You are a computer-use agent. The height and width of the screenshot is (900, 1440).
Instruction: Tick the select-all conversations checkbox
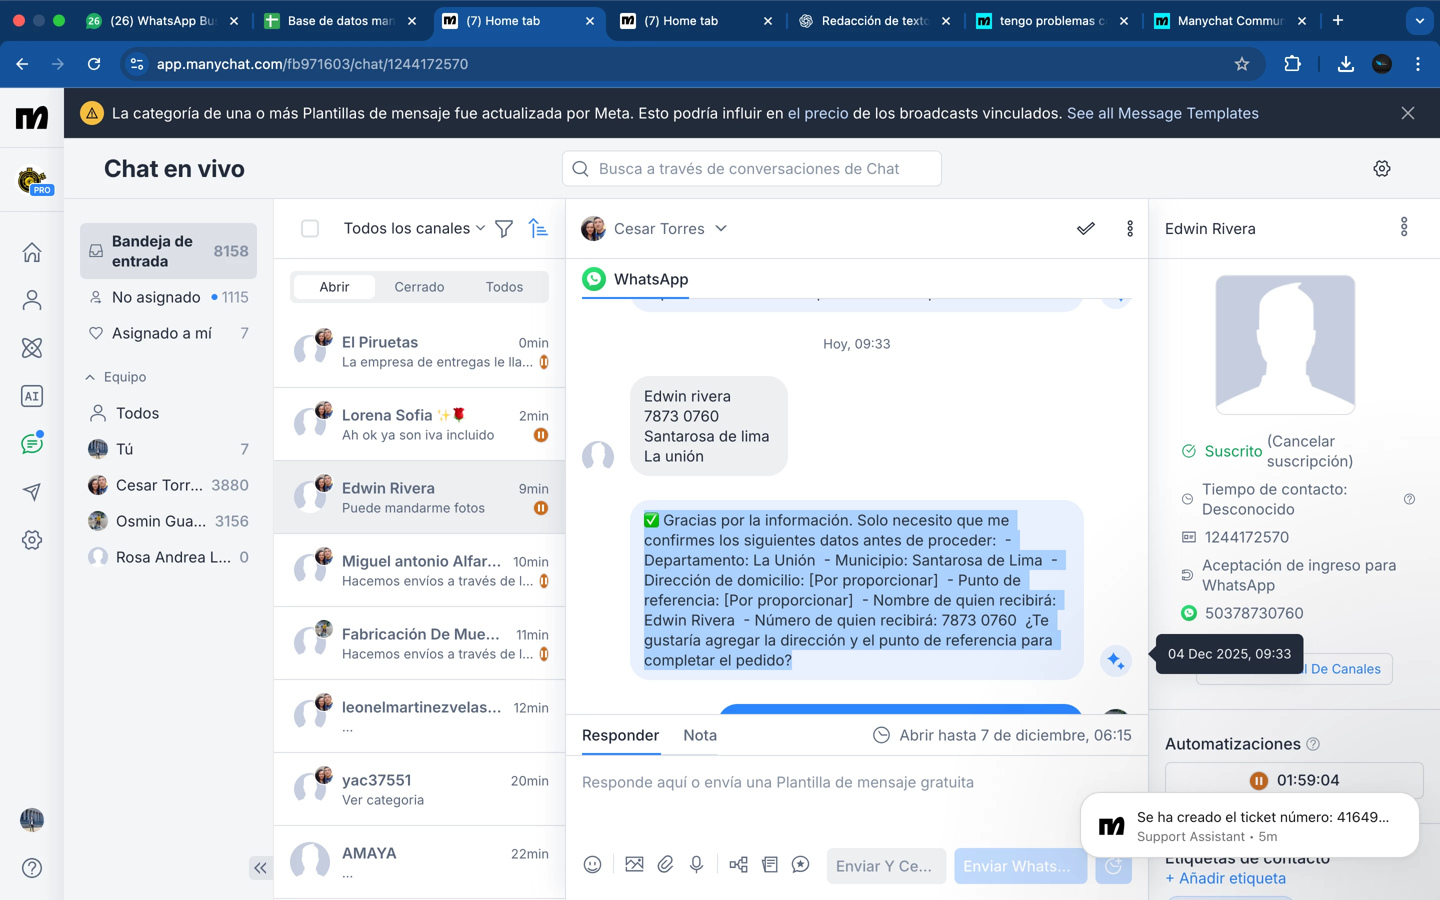tap(310, 228)
